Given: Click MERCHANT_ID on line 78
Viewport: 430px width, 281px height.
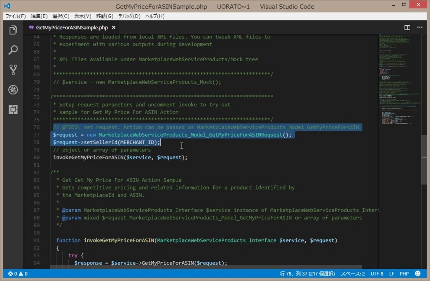Looking at the screenshot, I should tap(137, 143).
